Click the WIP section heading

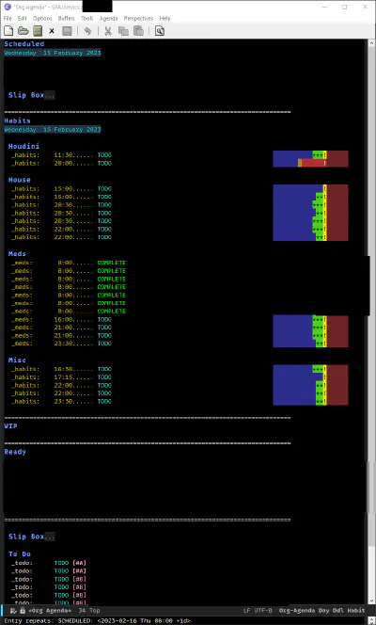10,426
